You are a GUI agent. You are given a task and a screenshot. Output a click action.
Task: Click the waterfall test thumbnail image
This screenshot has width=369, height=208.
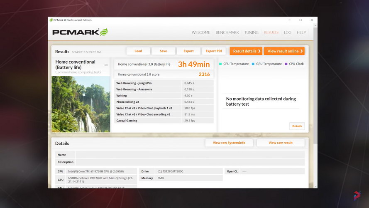[x=81, y=104]
